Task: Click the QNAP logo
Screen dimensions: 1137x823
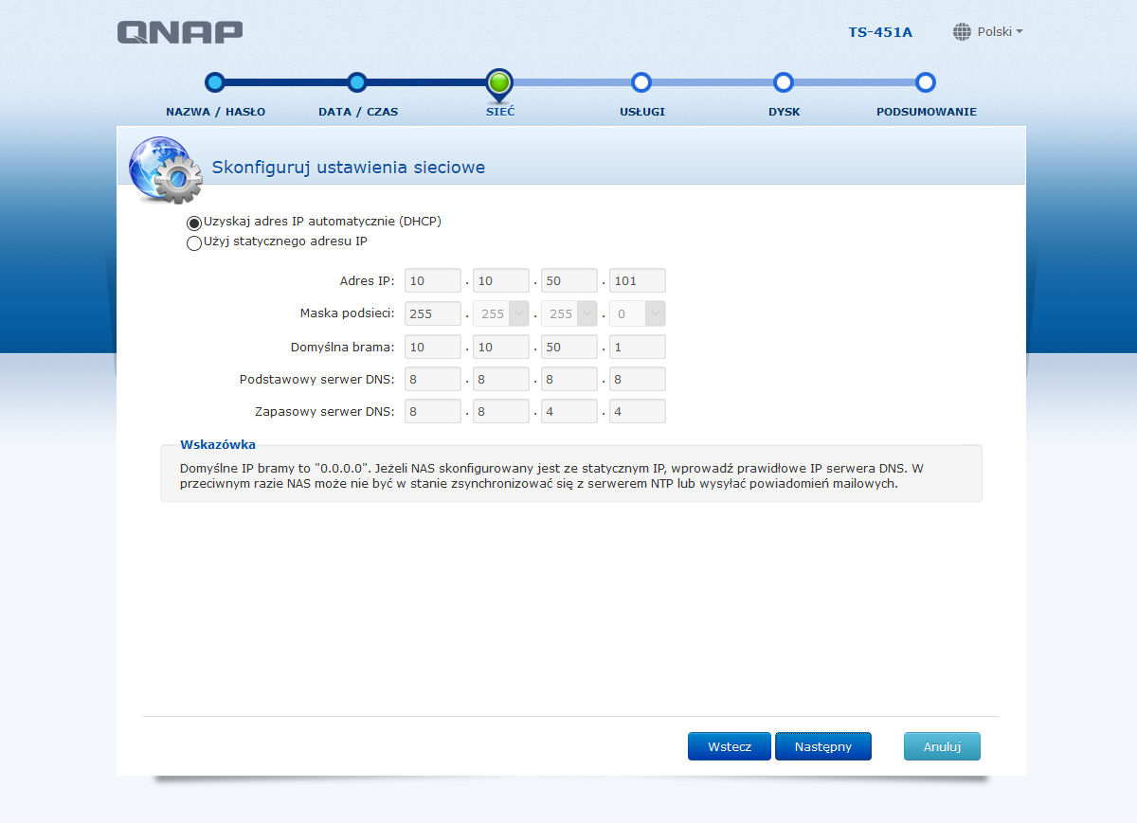Action: (180, 32)
